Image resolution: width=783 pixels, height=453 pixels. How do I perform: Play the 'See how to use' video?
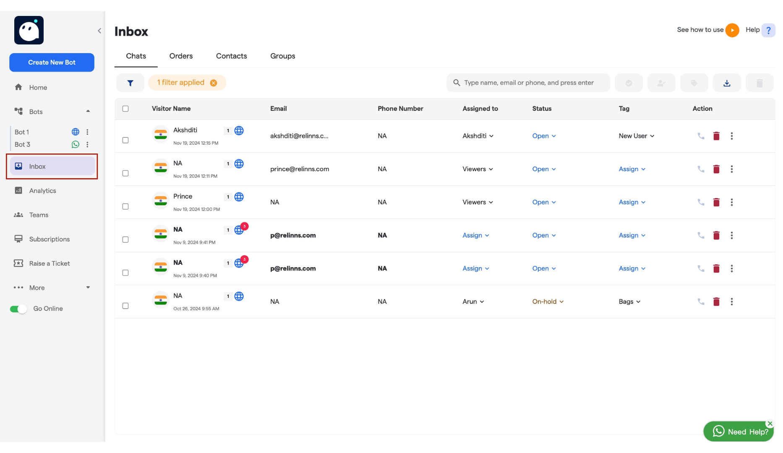(732, 30)
